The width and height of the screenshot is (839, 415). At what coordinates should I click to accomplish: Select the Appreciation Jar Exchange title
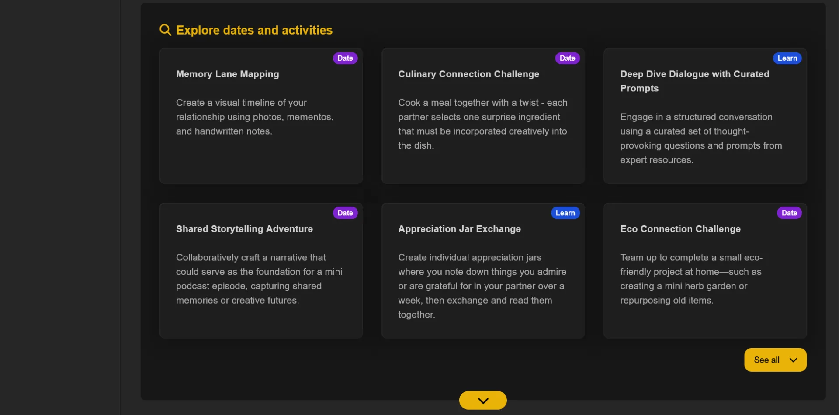click(x=459, y=229)
